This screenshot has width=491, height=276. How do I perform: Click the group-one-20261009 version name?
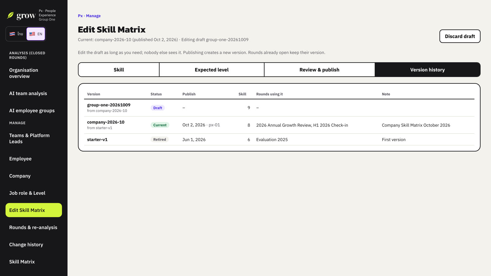click(109, 105)
